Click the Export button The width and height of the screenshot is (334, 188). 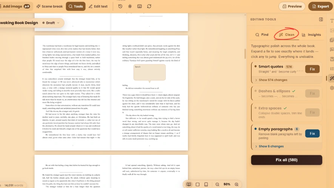click(320, 6)
